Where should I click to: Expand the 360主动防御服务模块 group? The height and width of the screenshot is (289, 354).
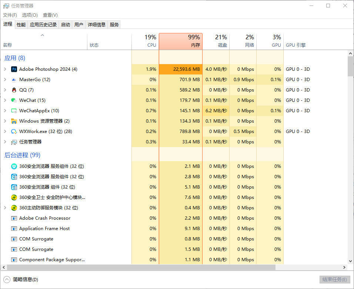pos(5,208)
